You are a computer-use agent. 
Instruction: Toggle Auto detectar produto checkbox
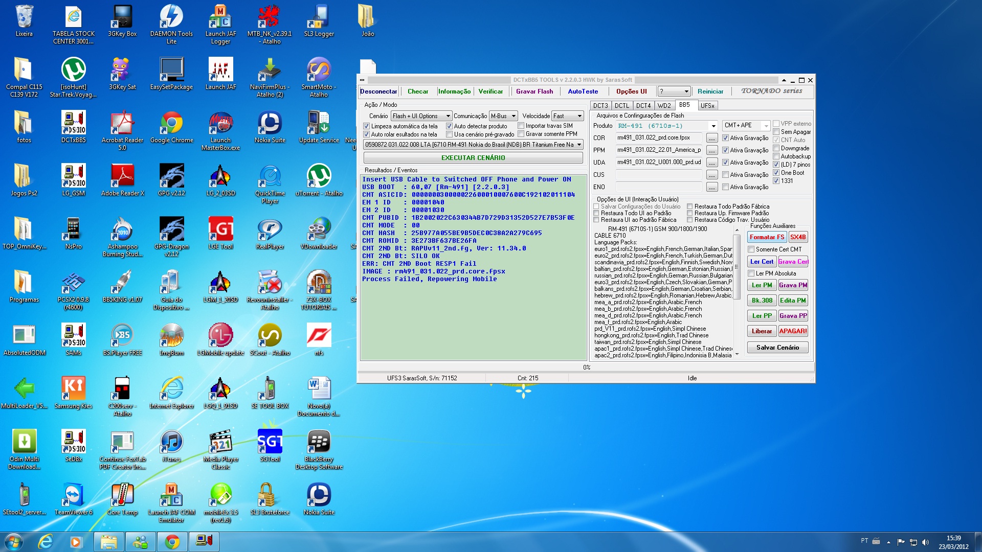pyautogui.click(x=449, y=126)
